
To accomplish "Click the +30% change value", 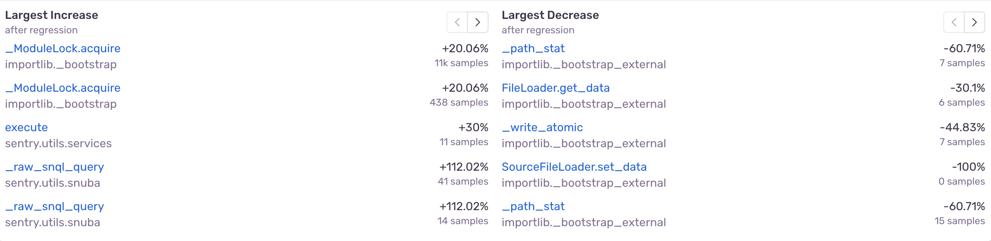I will tap(473, 127).
